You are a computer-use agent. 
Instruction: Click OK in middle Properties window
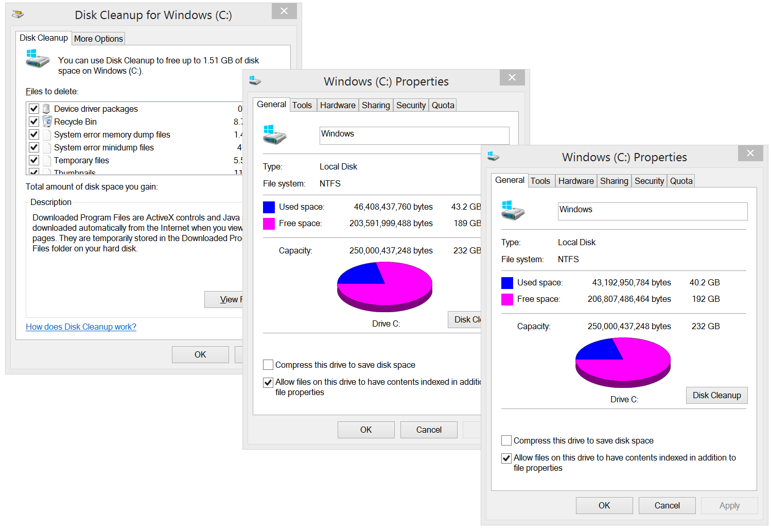[366, 430]
